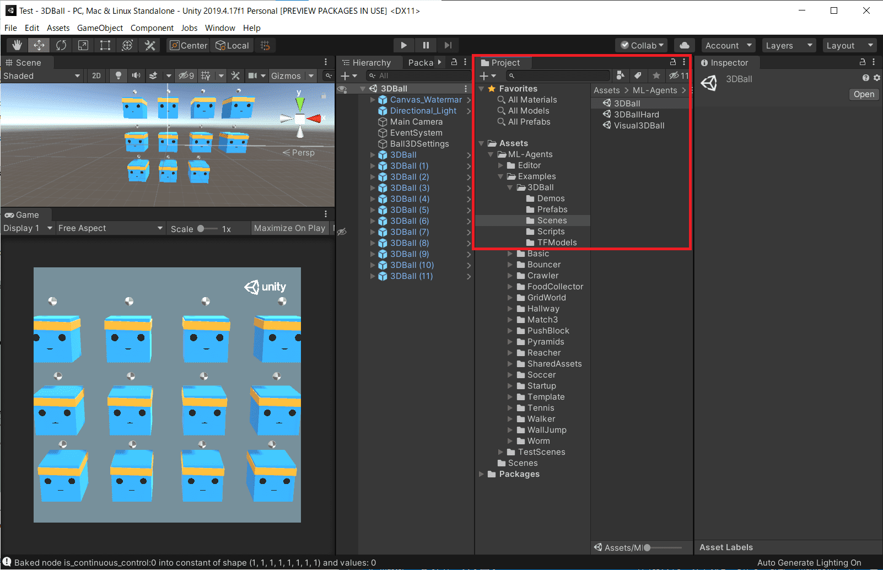Image resolution: width=883 pixels, height=570 pixels.
Task: Click Scene view orientation gizmo
Action: (300, 118)
